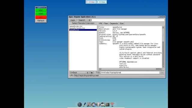
Task: Select highlighted spacefm.tcz extension
Action: 83,30
